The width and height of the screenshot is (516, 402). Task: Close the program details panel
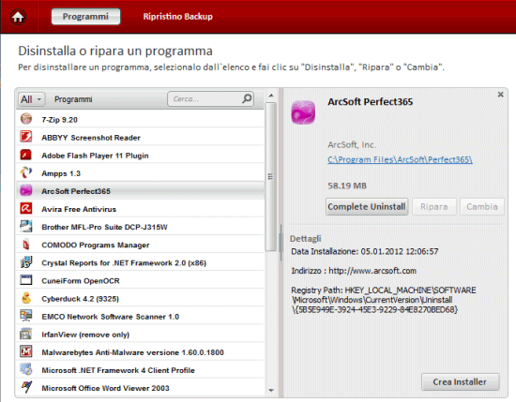pos(501,95)
